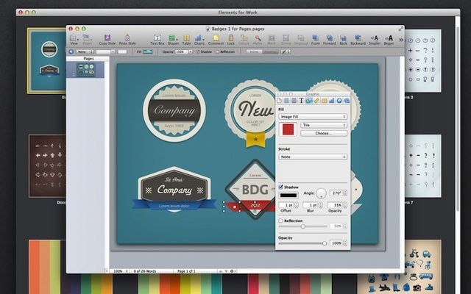This screenshot has height=294, width=471.
Task: Add a comment with Comment icon
Action: pyautogui.click(x=216, y=38)
